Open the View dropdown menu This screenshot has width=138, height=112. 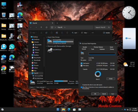(x=85, y=33)
